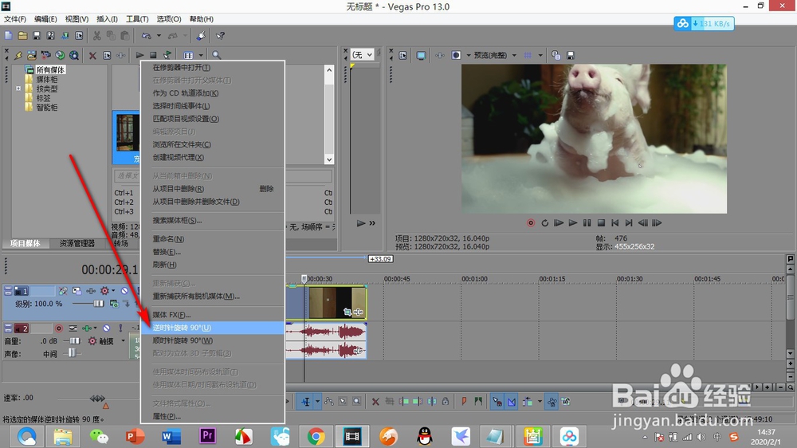This screenshot has height=448, width=797.
Task: Click timeline toolbar red X delete icon
Action: click(375, 402)
